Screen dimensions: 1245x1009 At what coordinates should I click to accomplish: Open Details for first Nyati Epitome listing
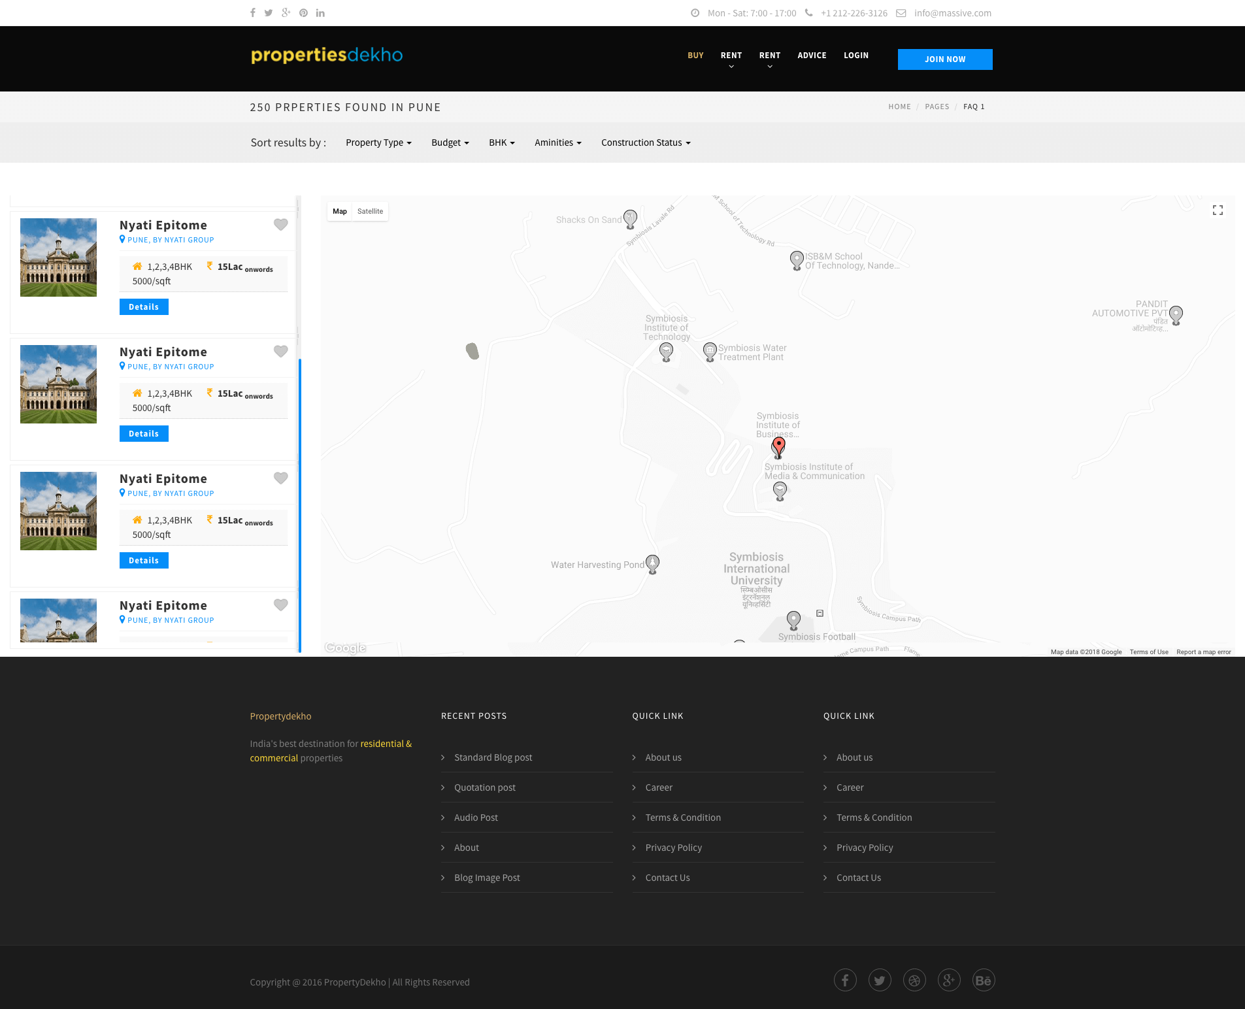coord(144,307)
